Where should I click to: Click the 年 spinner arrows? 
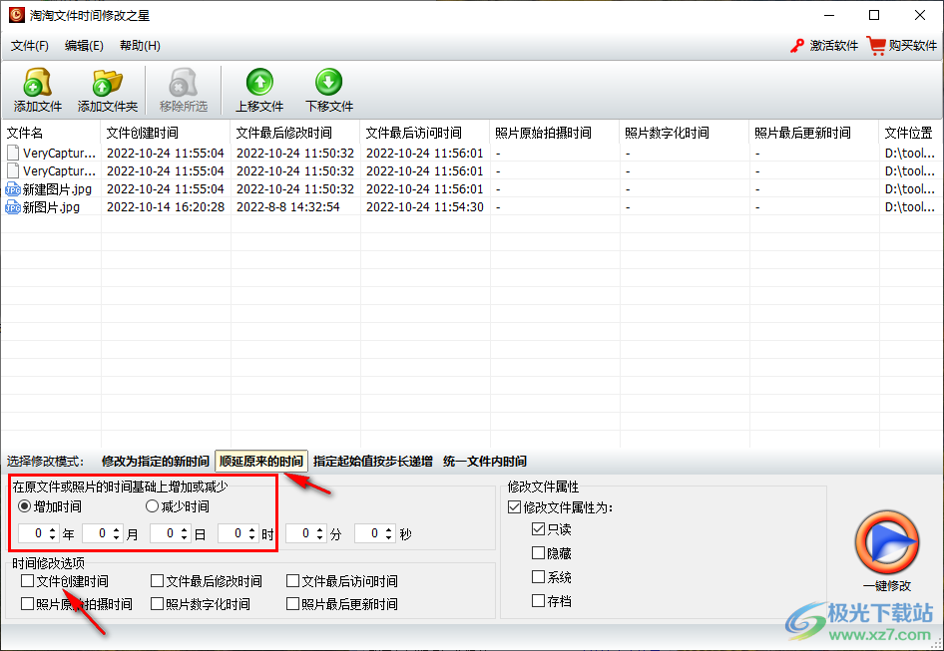tap(52, 533)
